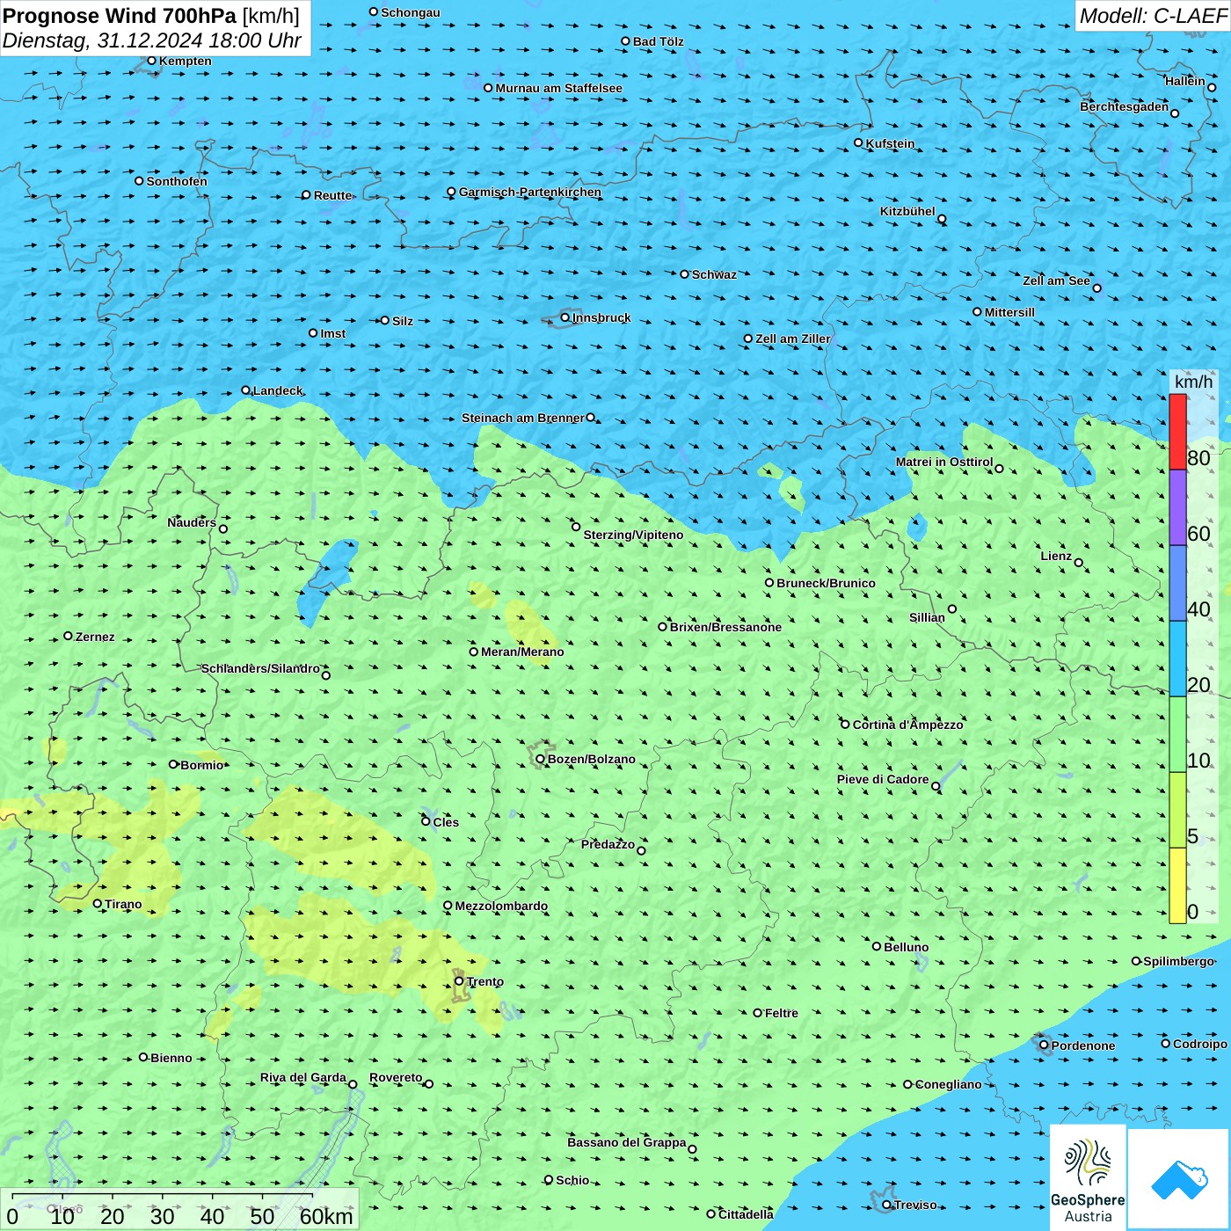
Task: Click the Landeck location marker
Action: tap(246, 390)
